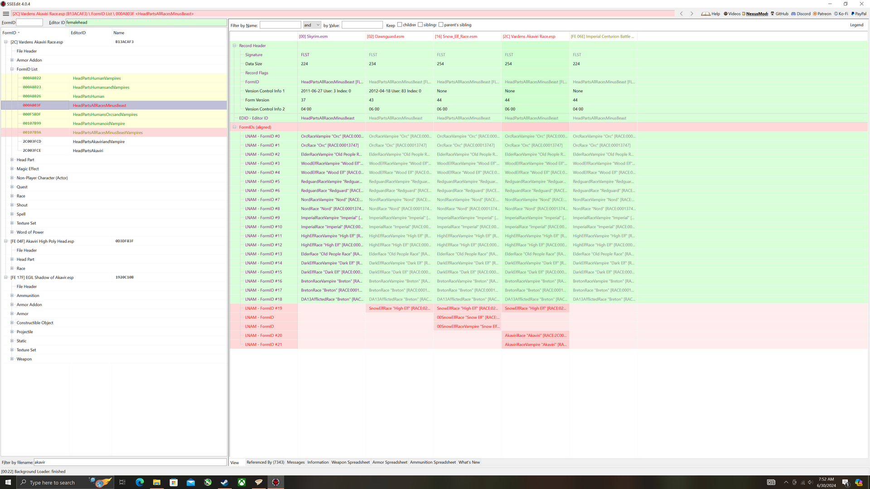The width and height of the screenshot is (870, 489).
Task: Toggle Keep parent's siblings checkbox
Action: (441, 25)
